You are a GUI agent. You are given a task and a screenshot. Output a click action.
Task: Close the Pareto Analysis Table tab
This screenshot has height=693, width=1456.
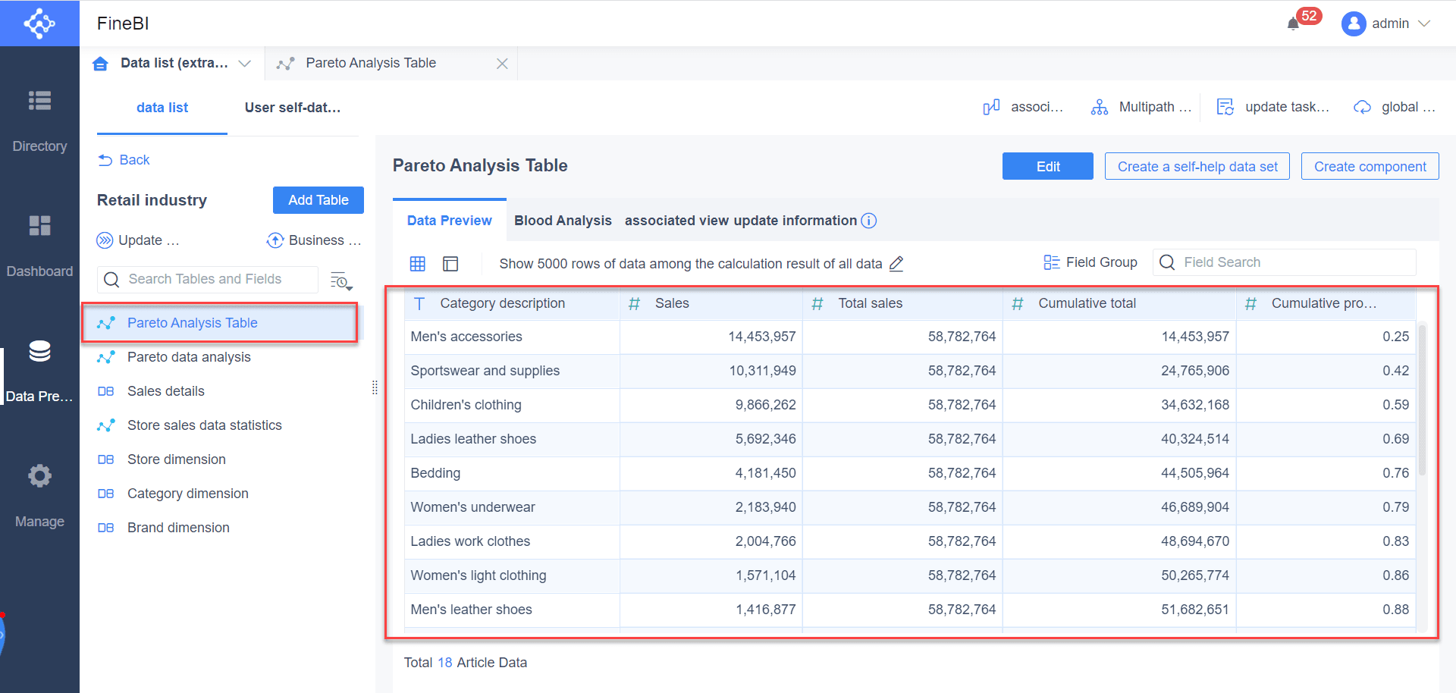point(502,64)
